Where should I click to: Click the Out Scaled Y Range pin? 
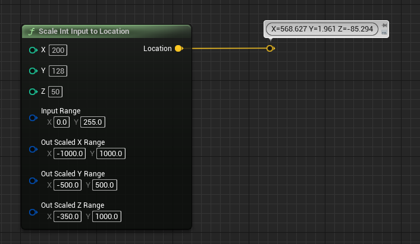(x=33, y=180)
